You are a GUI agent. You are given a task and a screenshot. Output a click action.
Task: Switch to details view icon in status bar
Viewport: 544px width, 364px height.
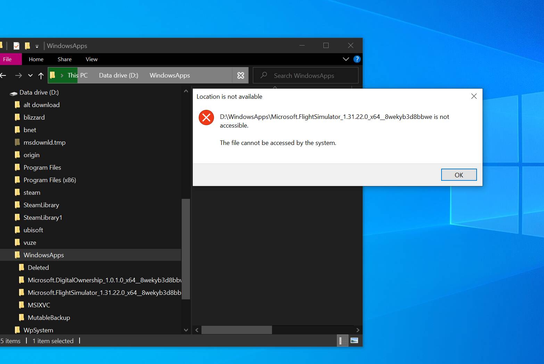(x=341, y=341)
